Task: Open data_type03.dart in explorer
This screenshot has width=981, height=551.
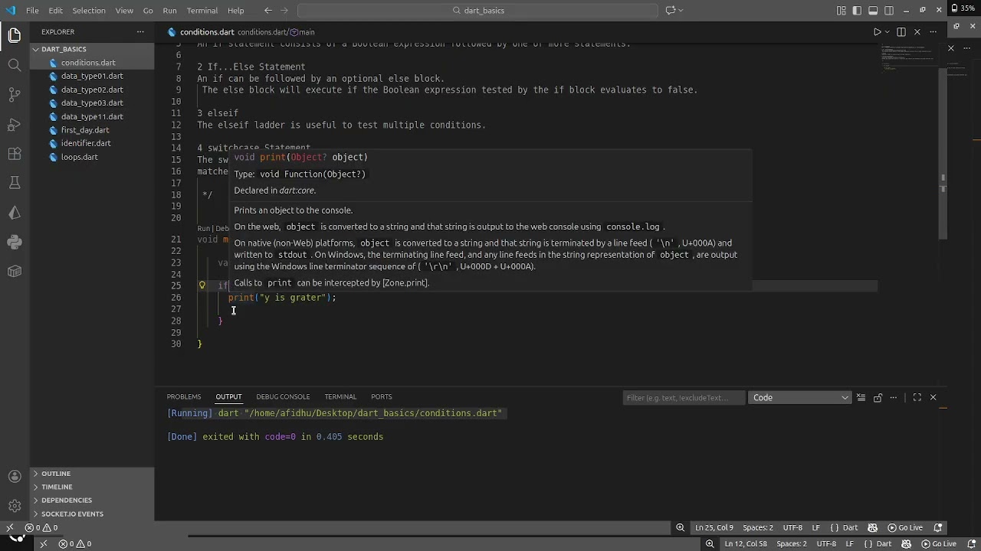Action: click(92, 103)
